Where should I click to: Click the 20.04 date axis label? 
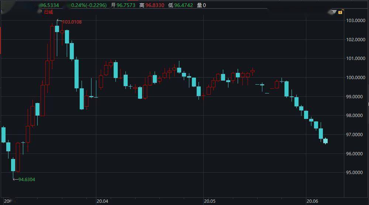click(102, 201)
